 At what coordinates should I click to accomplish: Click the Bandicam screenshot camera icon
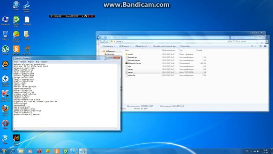[x=85, y=16]
